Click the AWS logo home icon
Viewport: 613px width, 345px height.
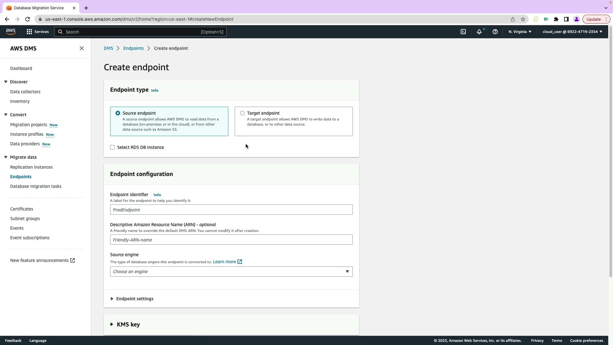pyautogui.click(x=11, y=31)
